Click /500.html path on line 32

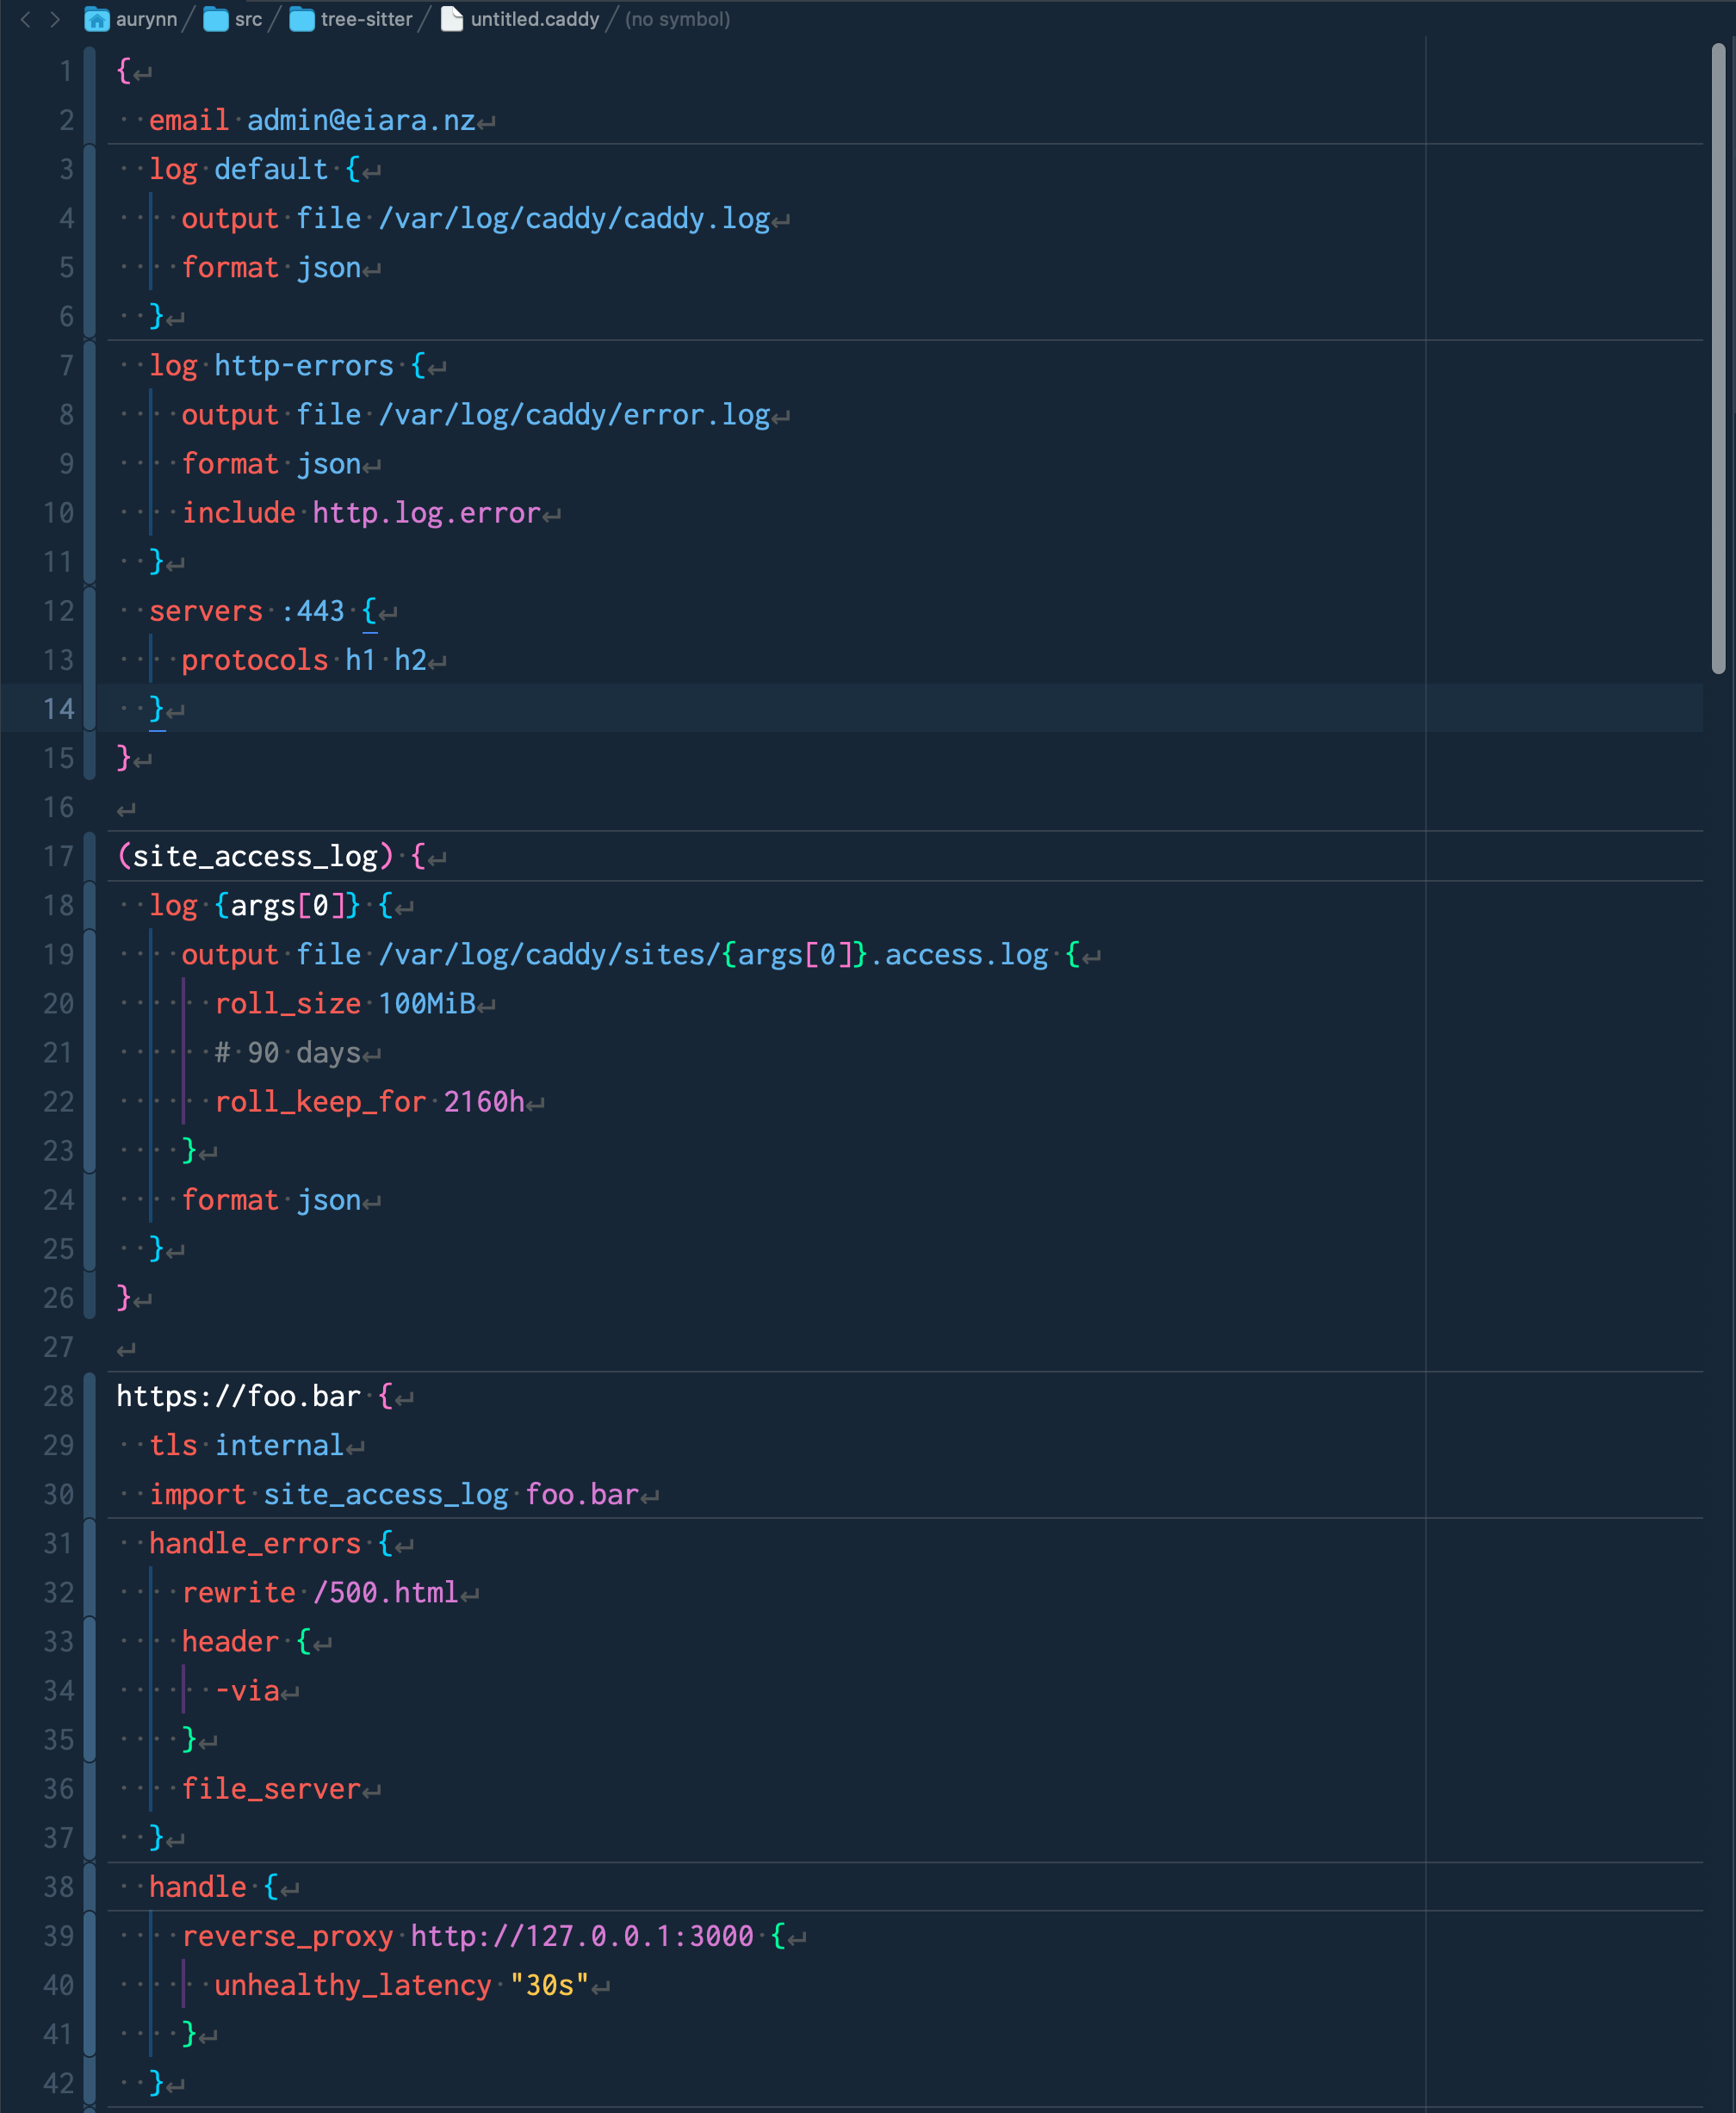(385, 1592)
